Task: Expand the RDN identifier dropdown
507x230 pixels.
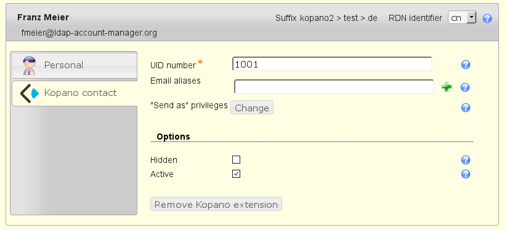Action: pyautogui.click(x=462, y=18)
